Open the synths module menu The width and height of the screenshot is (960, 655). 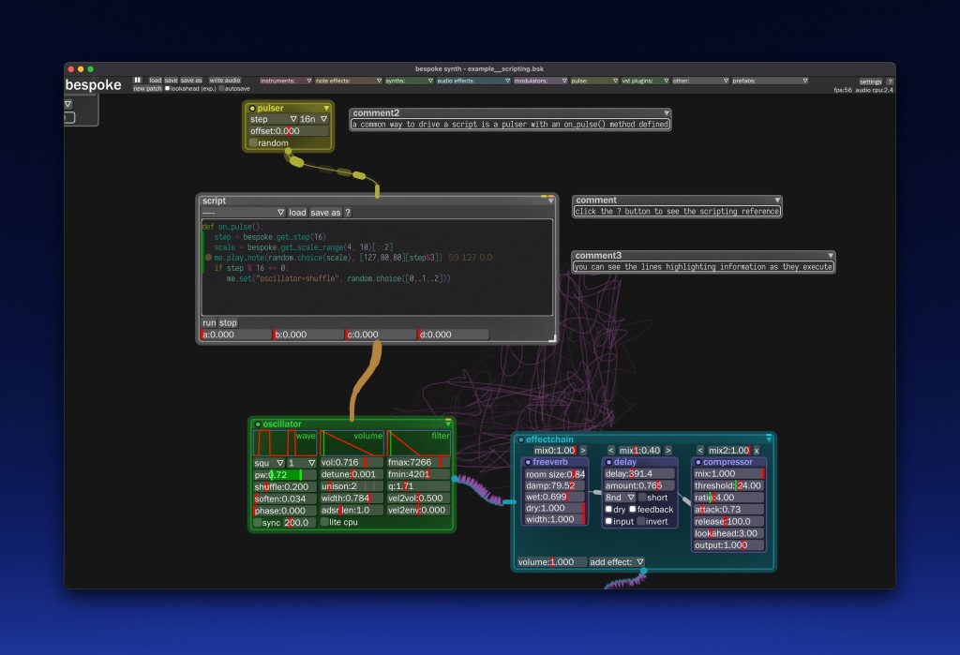[x=409, y=81]
